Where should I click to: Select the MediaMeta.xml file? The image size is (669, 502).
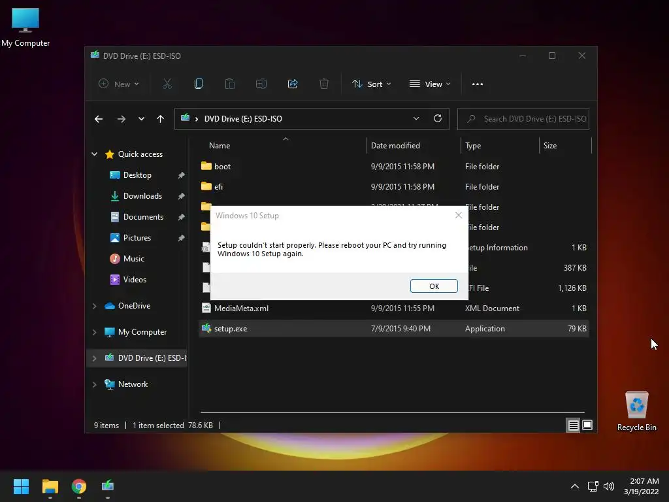(x=393, y=309)
